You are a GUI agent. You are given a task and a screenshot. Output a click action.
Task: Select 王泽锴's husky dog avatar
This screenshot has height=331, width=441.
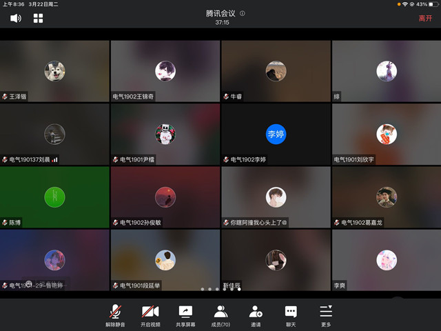(54, 71)
